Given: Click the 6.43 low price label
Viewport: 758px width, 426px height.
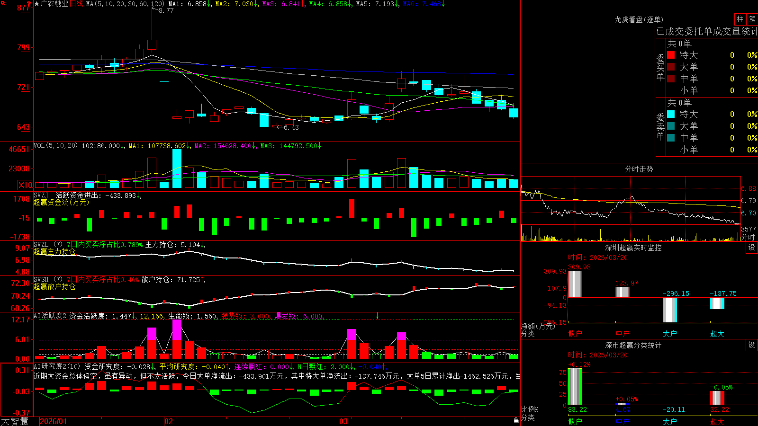Looking at the screenshot, I should point(291,127).
